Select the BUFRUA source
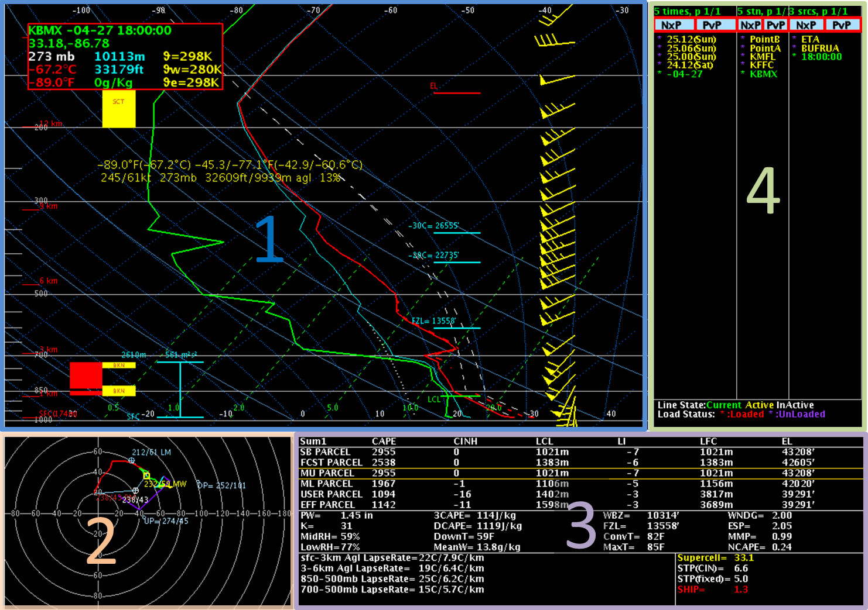Screen dimensions: 868x610 coord(820,48)
